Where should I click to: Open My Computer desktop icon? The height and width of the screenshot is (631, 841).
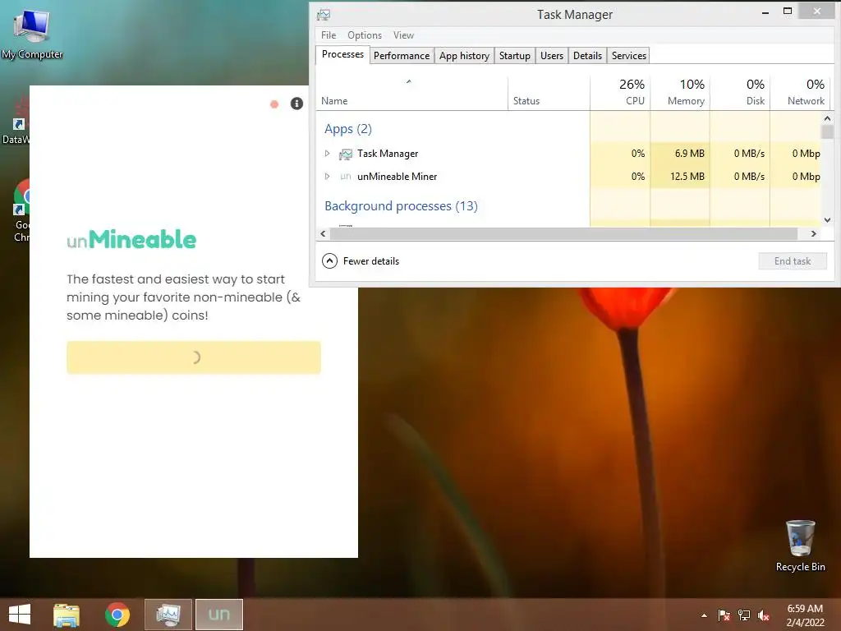point(32,34)
